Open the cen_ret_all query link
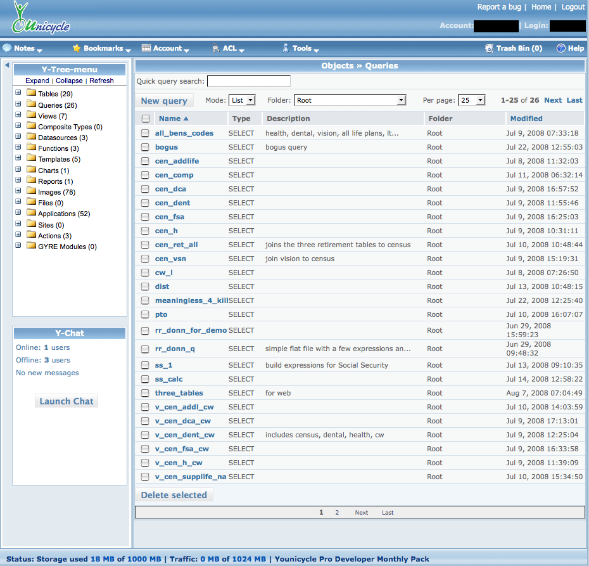This screenshot has width=589, height=566. click(176, 245)
